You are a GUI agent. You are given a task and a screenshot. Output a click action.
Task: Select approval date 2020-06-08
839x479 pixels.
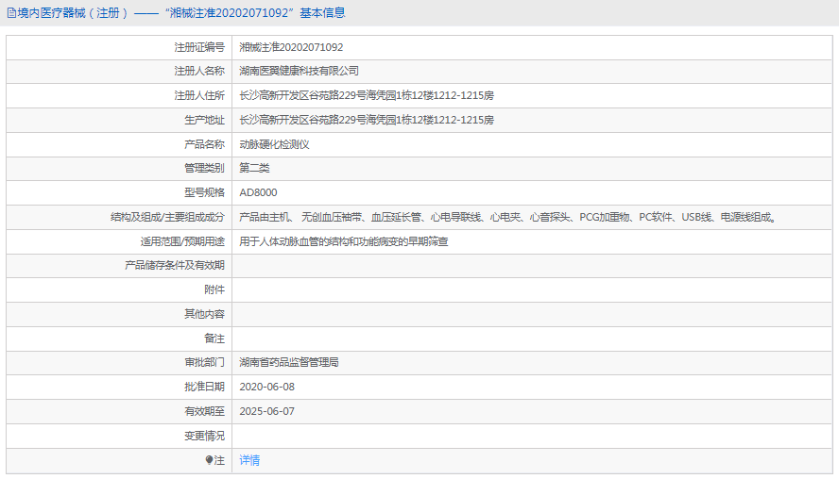coord(267,388)
